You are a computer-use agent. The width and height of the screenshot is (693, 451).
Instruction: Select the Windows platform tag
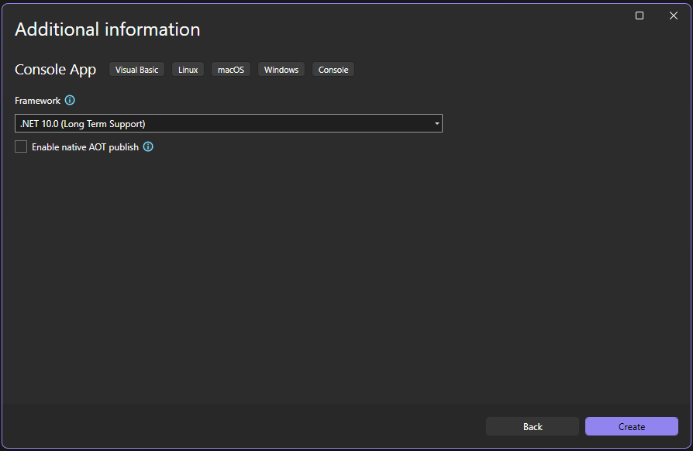[x=281, y=69]
